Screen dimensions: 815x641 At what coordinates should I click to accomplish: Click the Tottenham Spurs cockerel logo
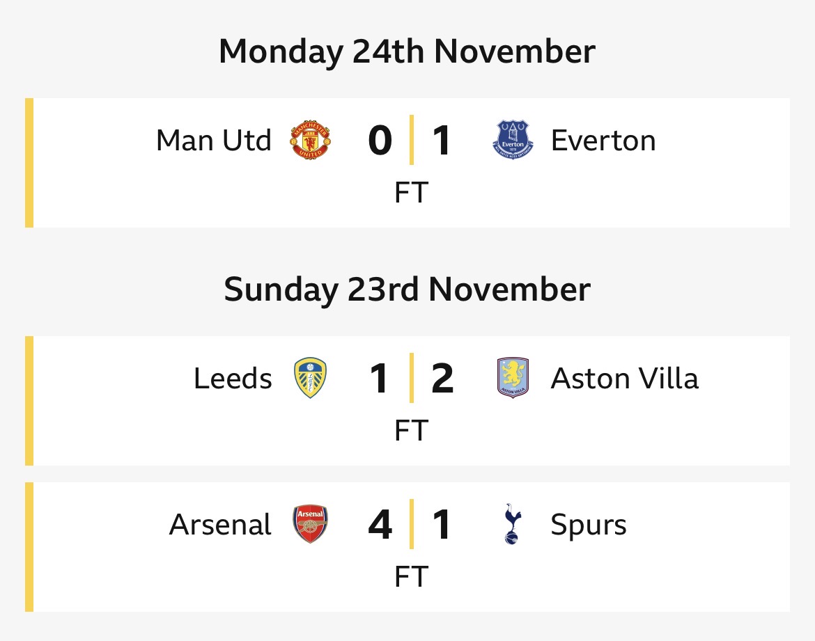(512, 524)
